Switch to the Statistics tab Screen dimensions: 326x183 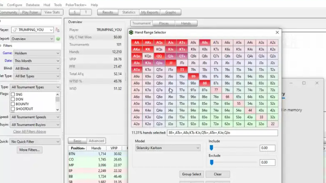click(129, 12)
